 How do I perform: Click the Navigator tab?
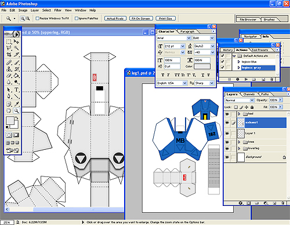(x=251, y=36)
